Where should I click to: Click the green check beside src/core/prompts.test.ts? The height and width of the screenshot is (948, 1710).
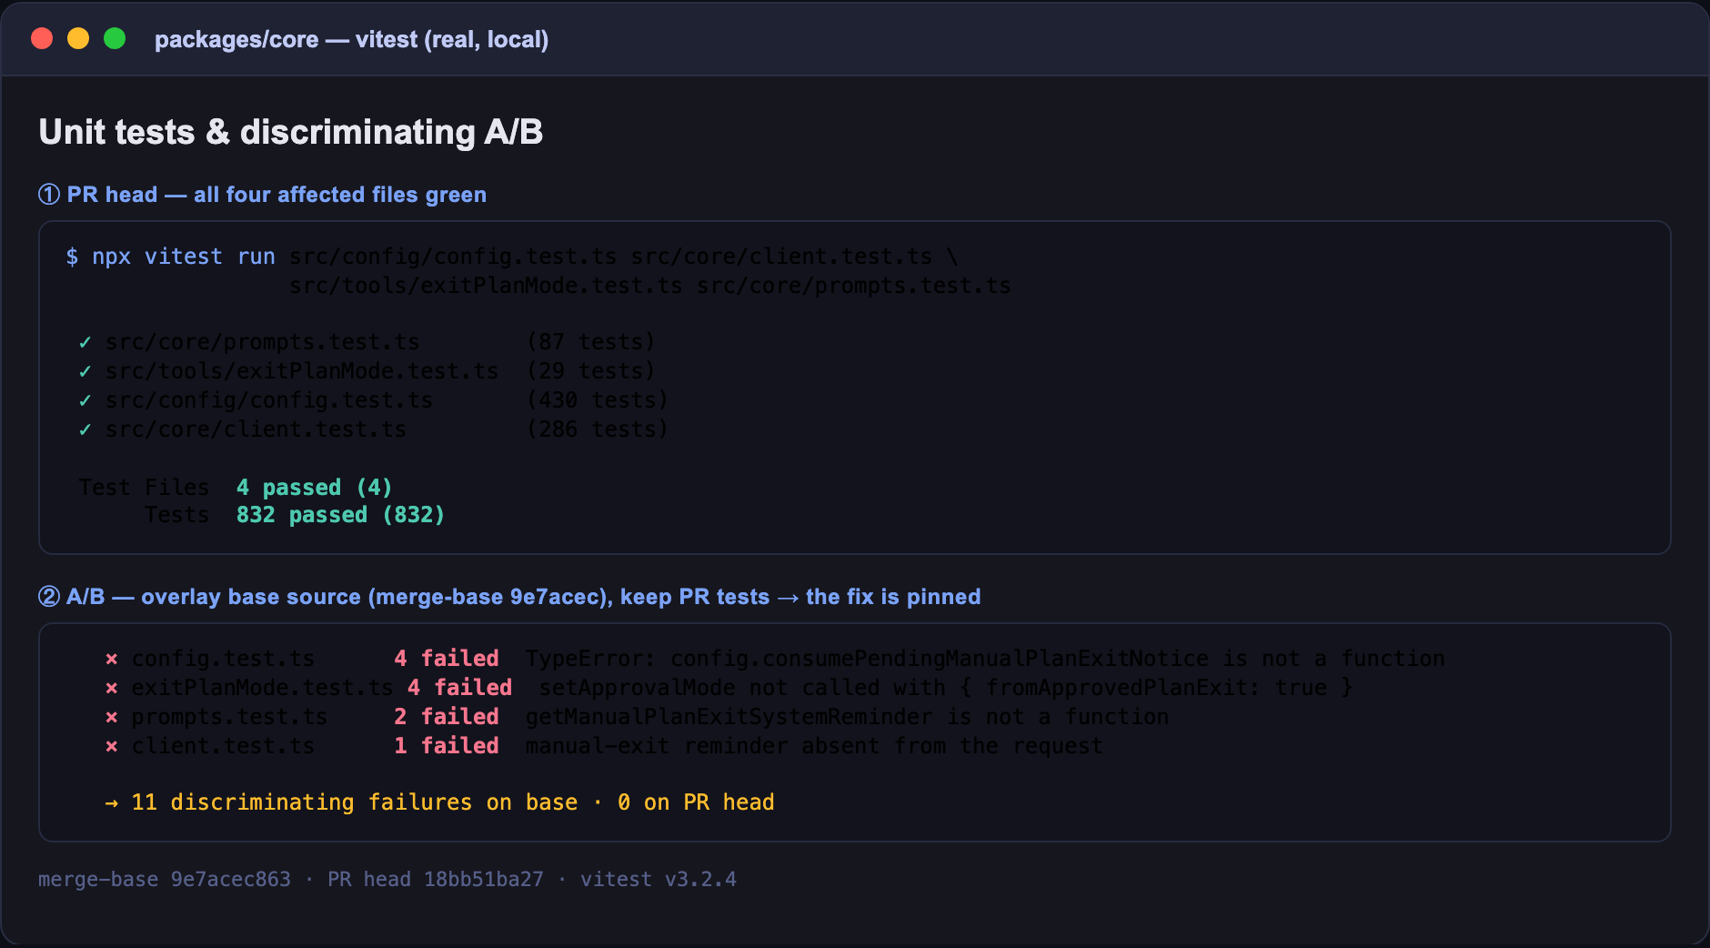85,343
